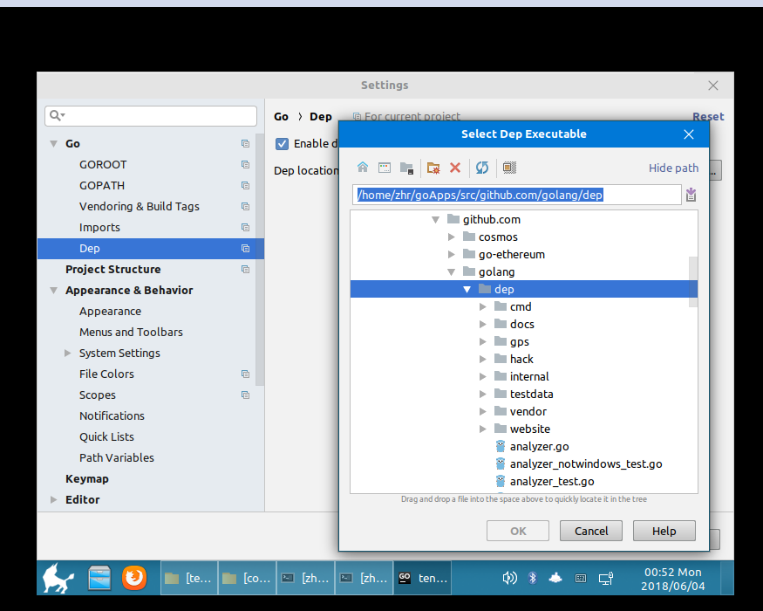The height and width of the screenshot is (611, 763).
Task: Toggle show hidden files and directories icon
Action: (509, 168)
